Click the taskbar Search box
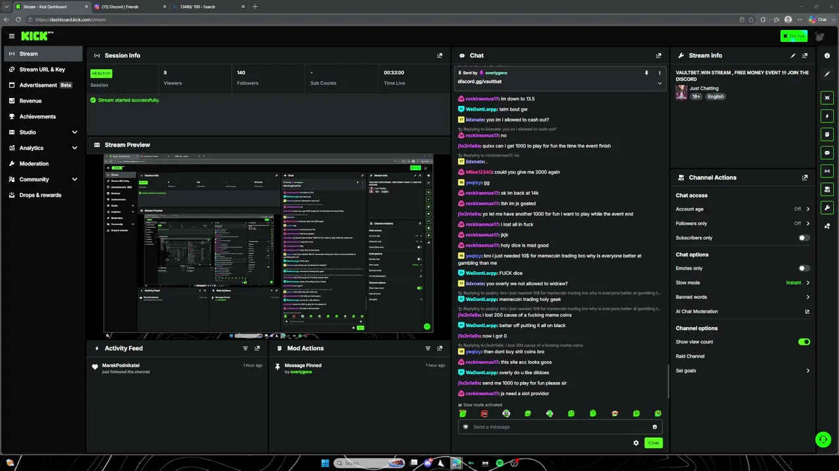The image size is (839, 471). 370,463
